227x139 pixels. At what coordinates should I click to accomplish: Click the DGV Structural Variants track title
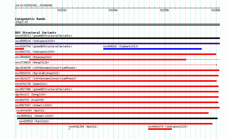36,33
